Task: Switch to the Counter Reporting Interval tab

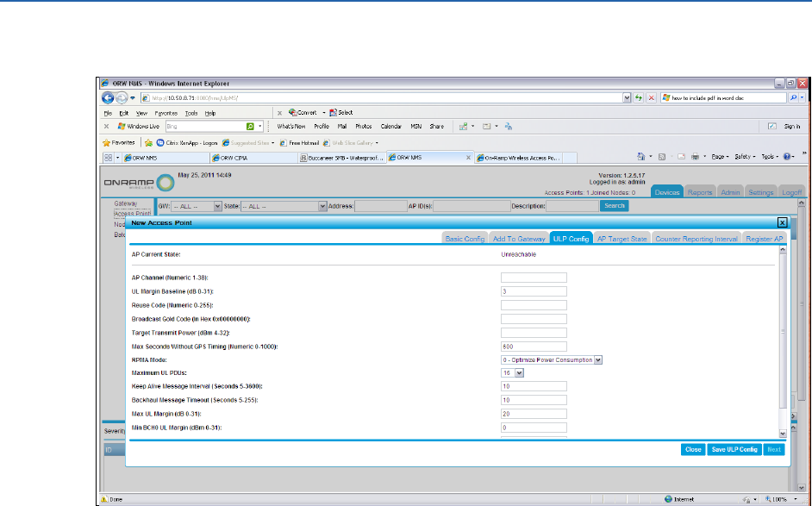Action: 696,238
